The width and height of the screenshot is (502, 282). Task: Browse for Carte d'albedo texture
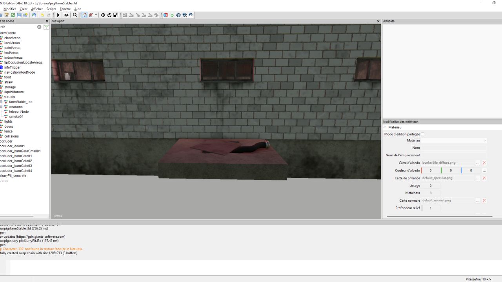478,163
